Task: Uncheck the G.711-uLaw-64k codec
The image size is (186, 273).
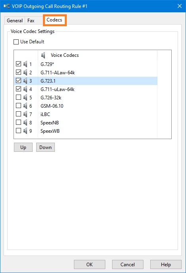Action: tap(18, 89)
